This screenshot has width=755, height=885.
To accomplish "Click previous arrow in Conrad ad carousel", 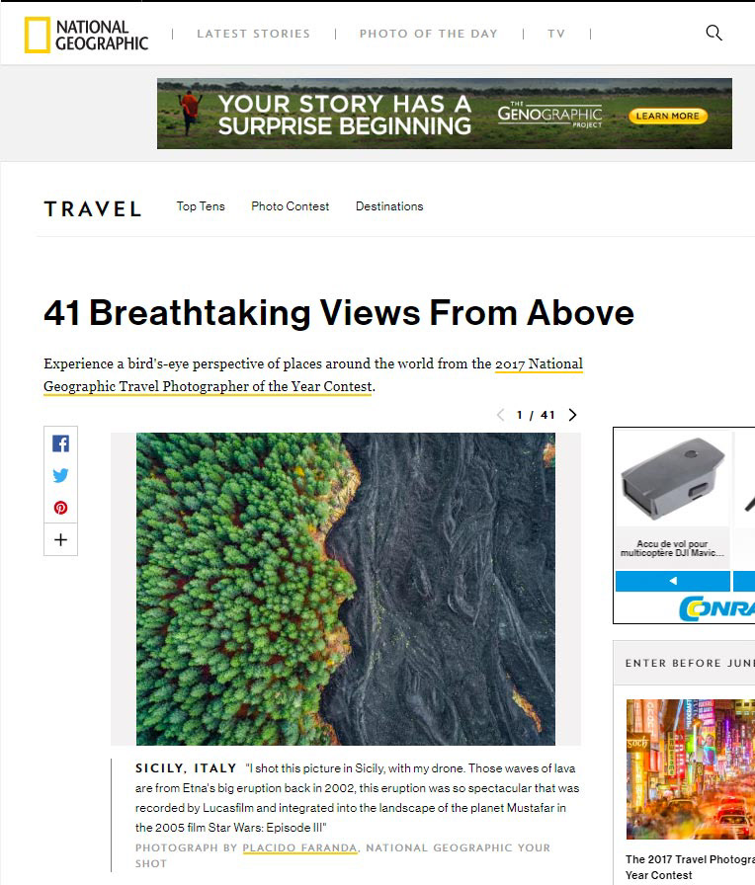I will tap(673, 581).
